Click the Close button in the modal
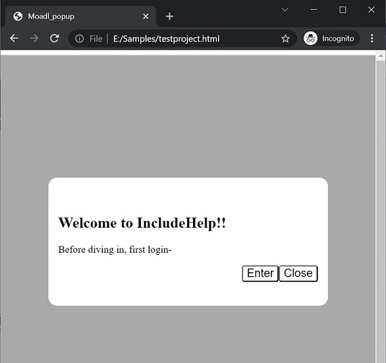 [298, 274]
